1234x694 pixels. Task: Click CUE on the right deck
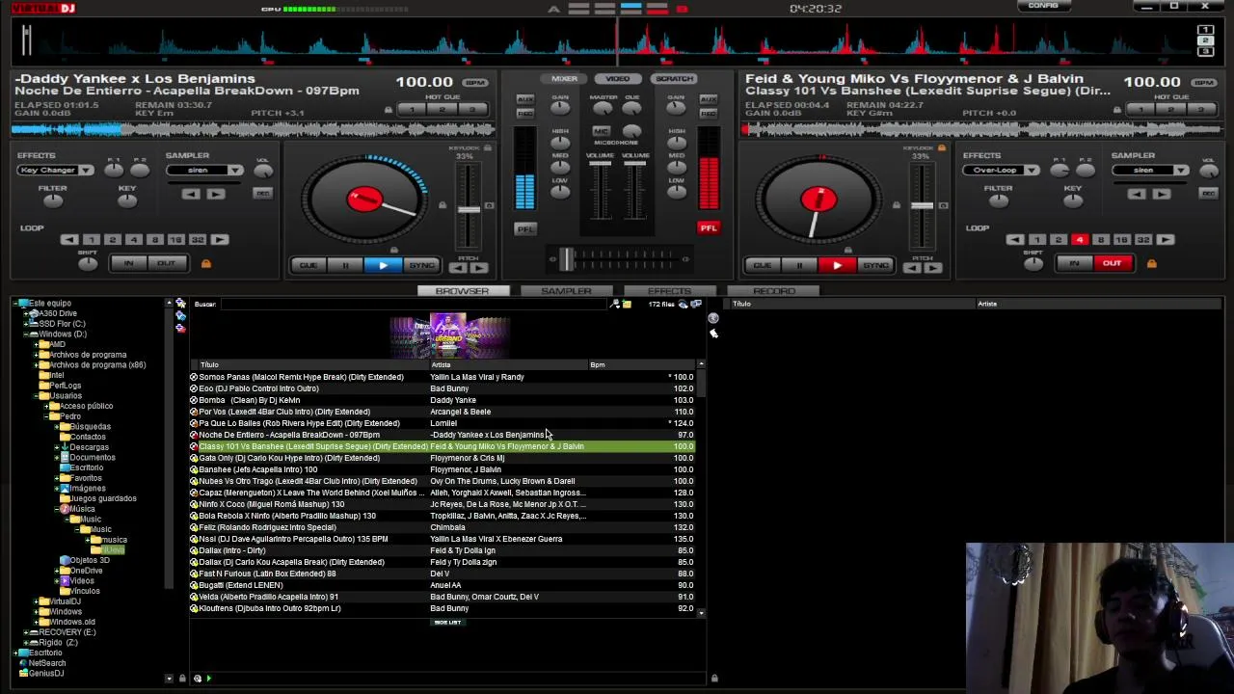click(x=762, y=265)
